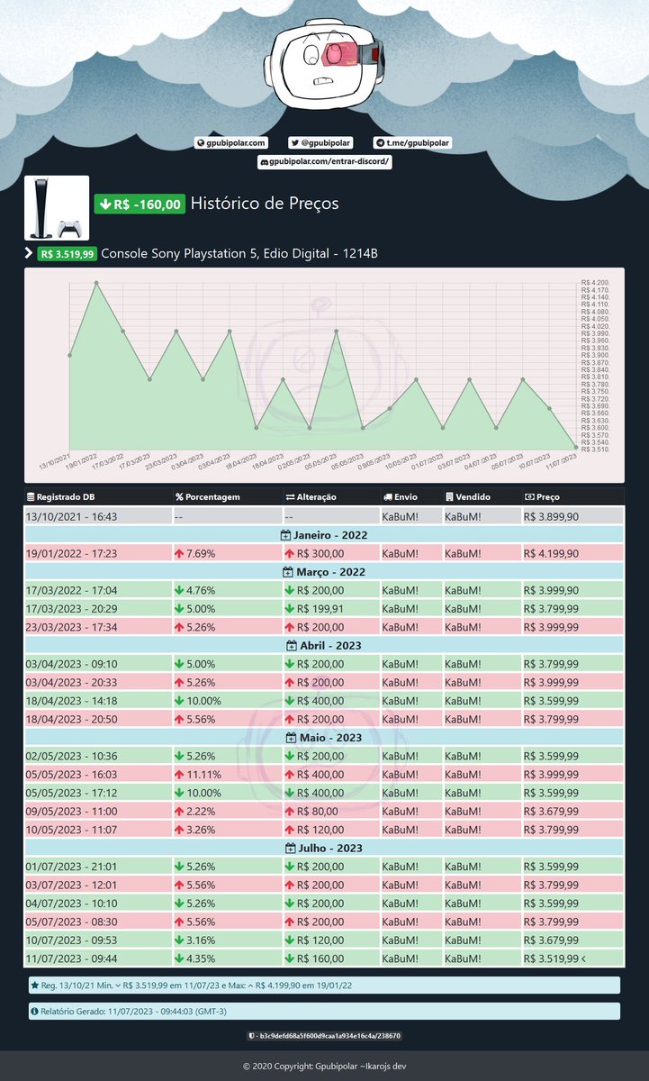Click the Registrado DB column header

point(99,496)
